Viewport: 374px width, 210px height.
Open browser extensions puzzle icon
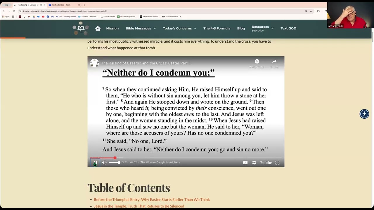tap(318, 11)
